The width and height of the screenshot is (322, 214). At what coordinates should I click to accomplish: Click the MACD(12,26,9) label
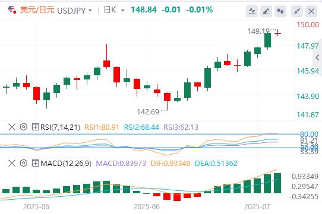pyautogui.click(x=66, y=164)
